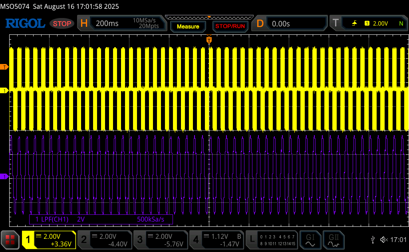Image resolution: width=409 pixels, height=252 pixels.
Task: Open the logic analyzer L digital channels panel
Action: pyautogui.click(x=272, y=240)
